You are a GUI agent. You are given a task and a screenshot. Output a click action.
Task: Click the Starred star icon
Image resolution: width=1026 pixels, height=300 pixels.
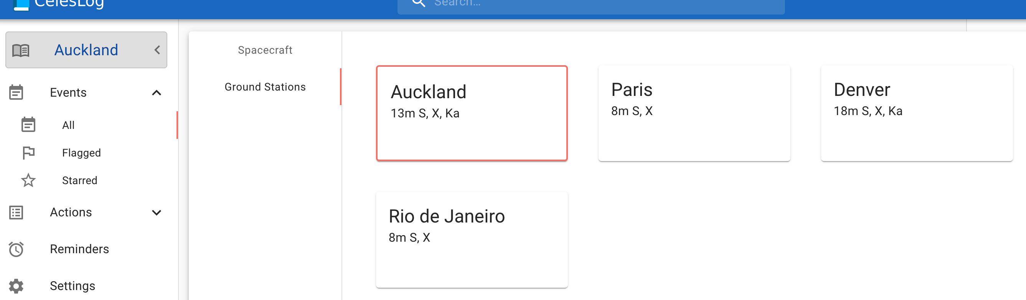coord(28,180)
